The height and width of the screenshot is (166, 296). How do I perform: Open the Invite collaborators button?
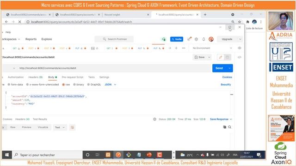tap(177, 39)
